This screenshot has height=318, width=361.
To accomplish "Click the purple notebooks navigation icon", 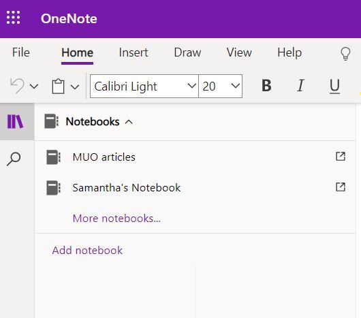I will click(x=15, y=121).
